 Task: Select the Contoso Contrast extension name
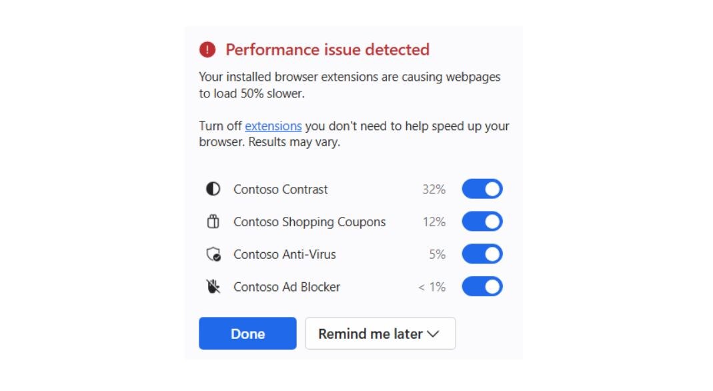click(x=281, y=189)
